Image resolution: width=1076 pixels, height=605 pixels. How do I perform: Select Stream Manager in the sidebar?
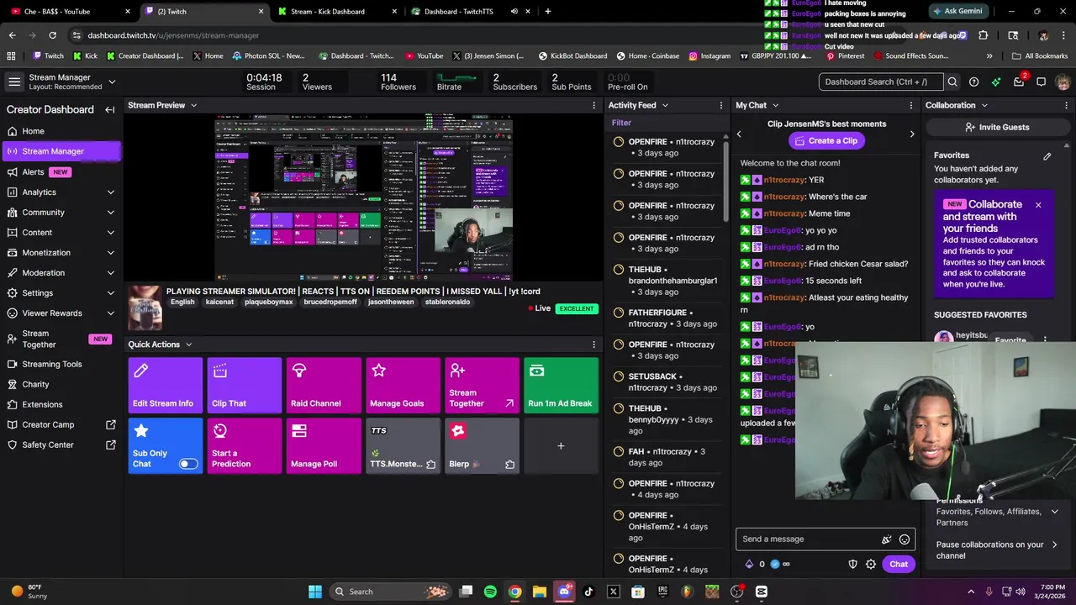[x=61, y=151]
